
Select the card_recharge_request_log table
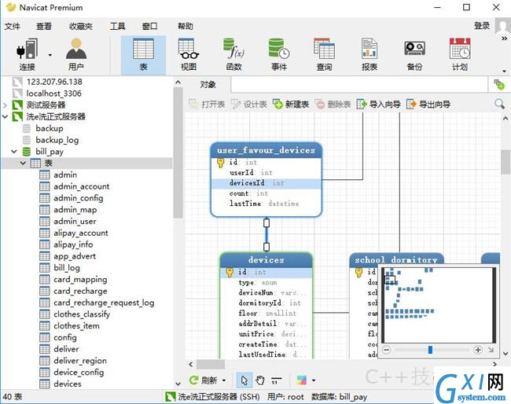coord(104,303)
